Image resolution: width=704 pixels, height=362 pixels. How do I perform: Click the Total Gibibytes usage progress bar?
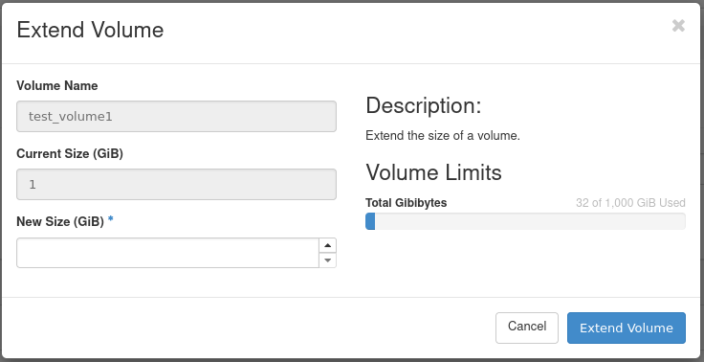tap(525, 221)
